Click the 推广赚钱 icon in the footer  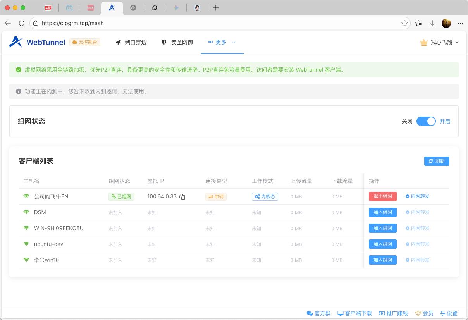(x=381, y=313)
